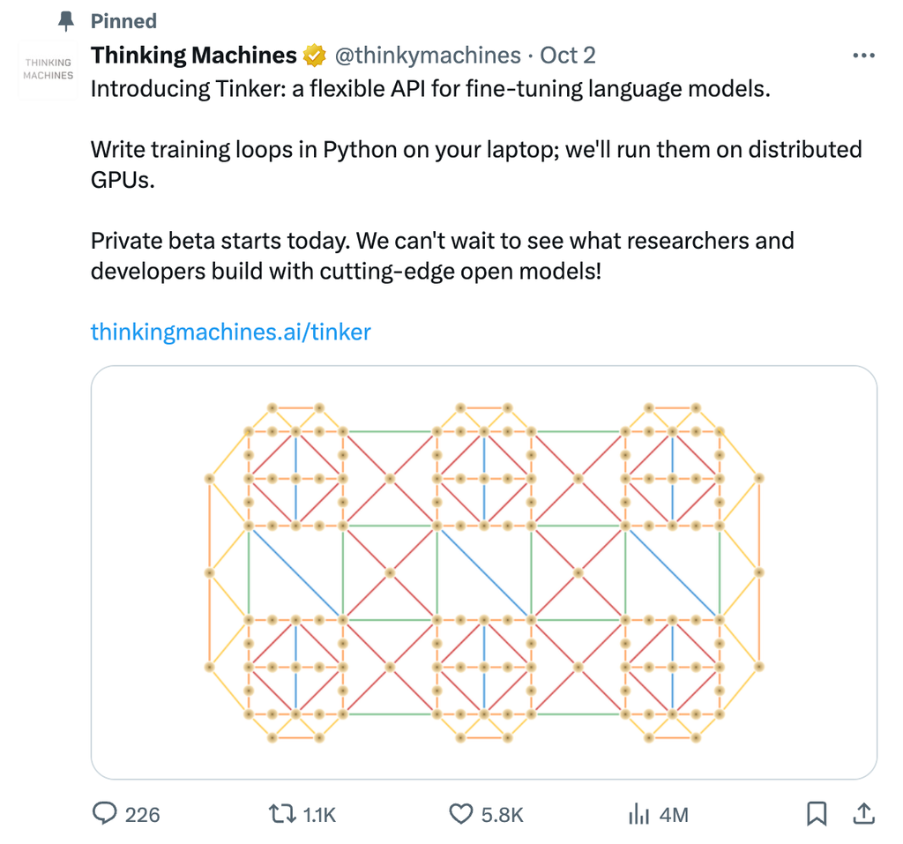Open the thinkingmachines.ai/tinker link

pyautogui.click(x=231, y=332)
